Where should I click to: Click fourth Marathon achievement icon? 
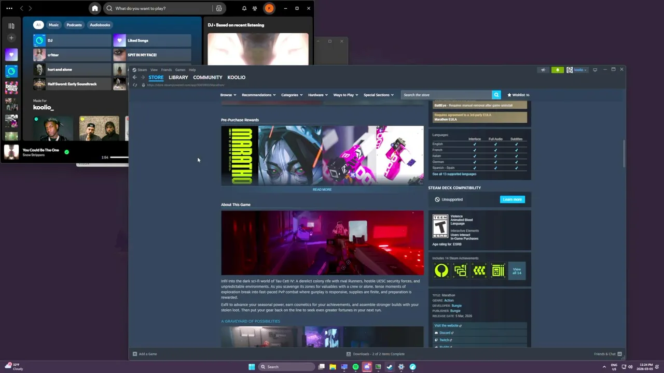click(498, 270)
